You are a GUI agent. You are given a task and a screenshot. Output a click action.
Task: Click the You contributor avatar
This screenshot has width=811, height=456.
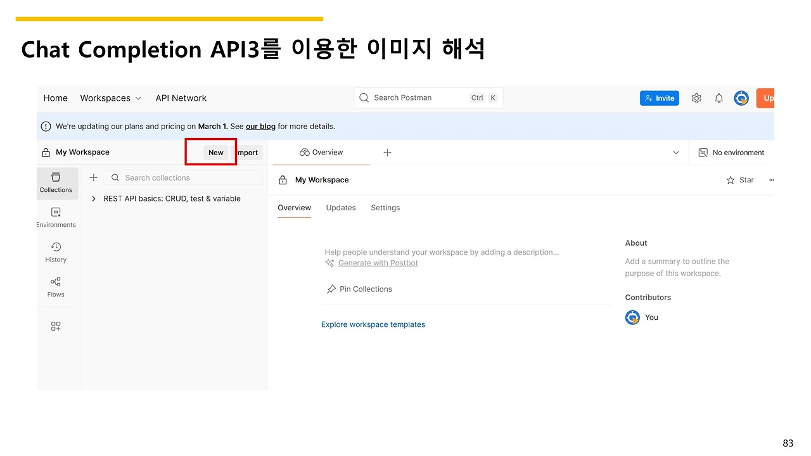(632, 317)
